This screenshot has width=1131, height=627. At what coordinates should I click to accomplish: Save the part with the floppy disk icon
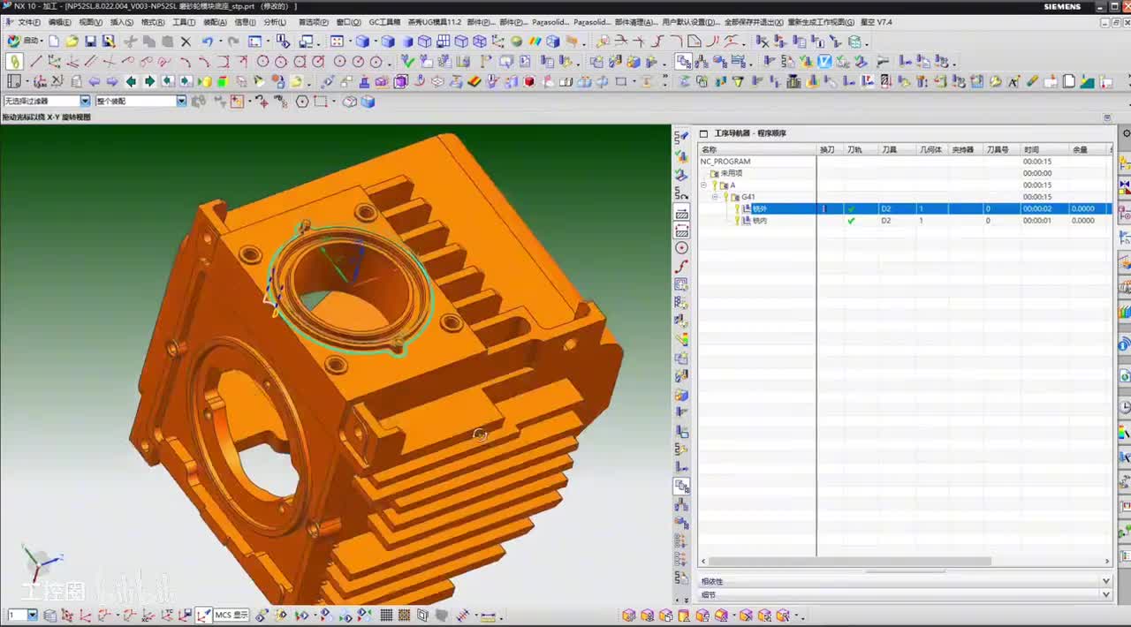point(90,42)
